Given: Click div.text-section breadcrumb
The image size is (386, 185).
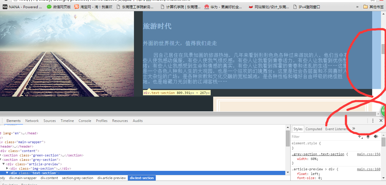Looking at the screenshot, I should [x=142, y=178].
